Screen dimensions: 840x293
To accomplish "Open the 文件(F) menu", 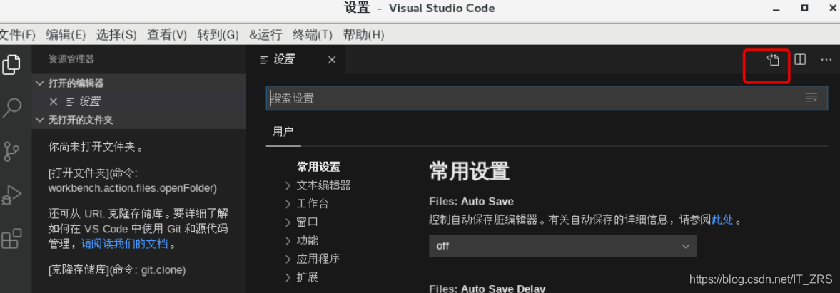I will 17,36.
